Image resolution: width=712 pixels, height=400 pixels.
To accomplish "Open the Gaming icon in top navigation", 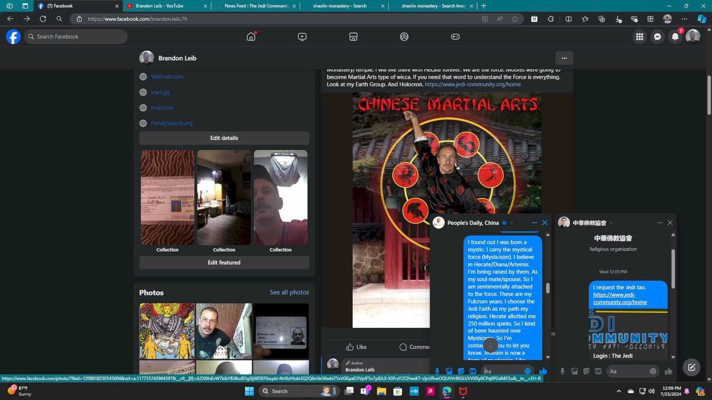I will (x=455, y=37).
